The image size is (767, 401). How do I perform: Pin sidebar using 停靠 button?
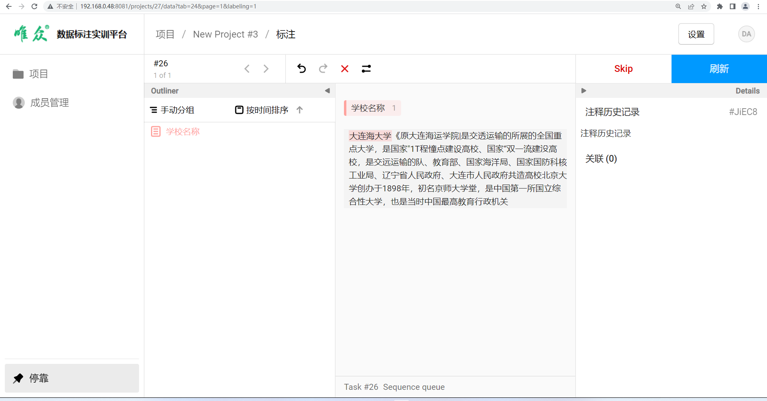click(x=72, y=378)
